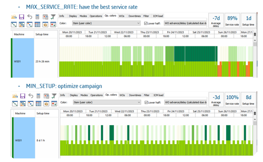
Task: Open the Downtimes tab in MIN_SETUP panel
Action: (135, 95)
